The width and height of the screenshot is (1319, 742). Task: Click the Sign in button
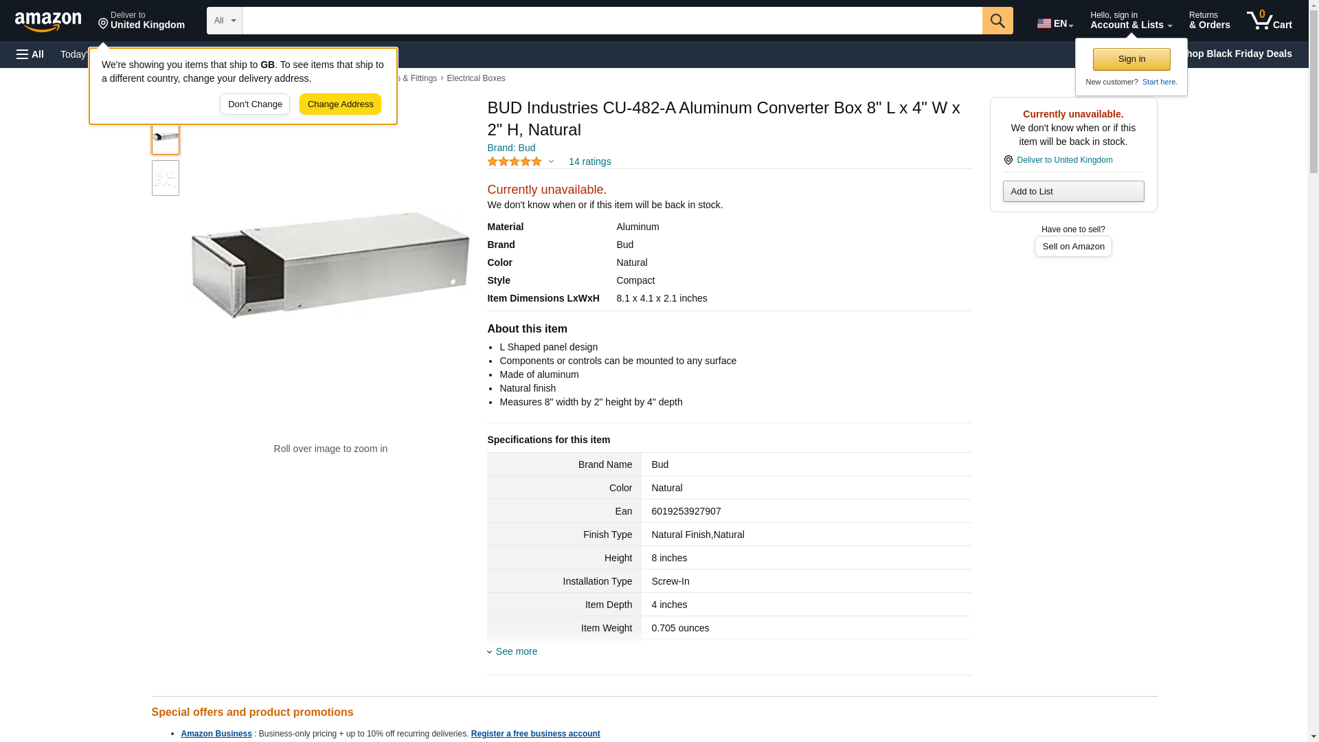pyautogui.click(x=1131, y=59)
